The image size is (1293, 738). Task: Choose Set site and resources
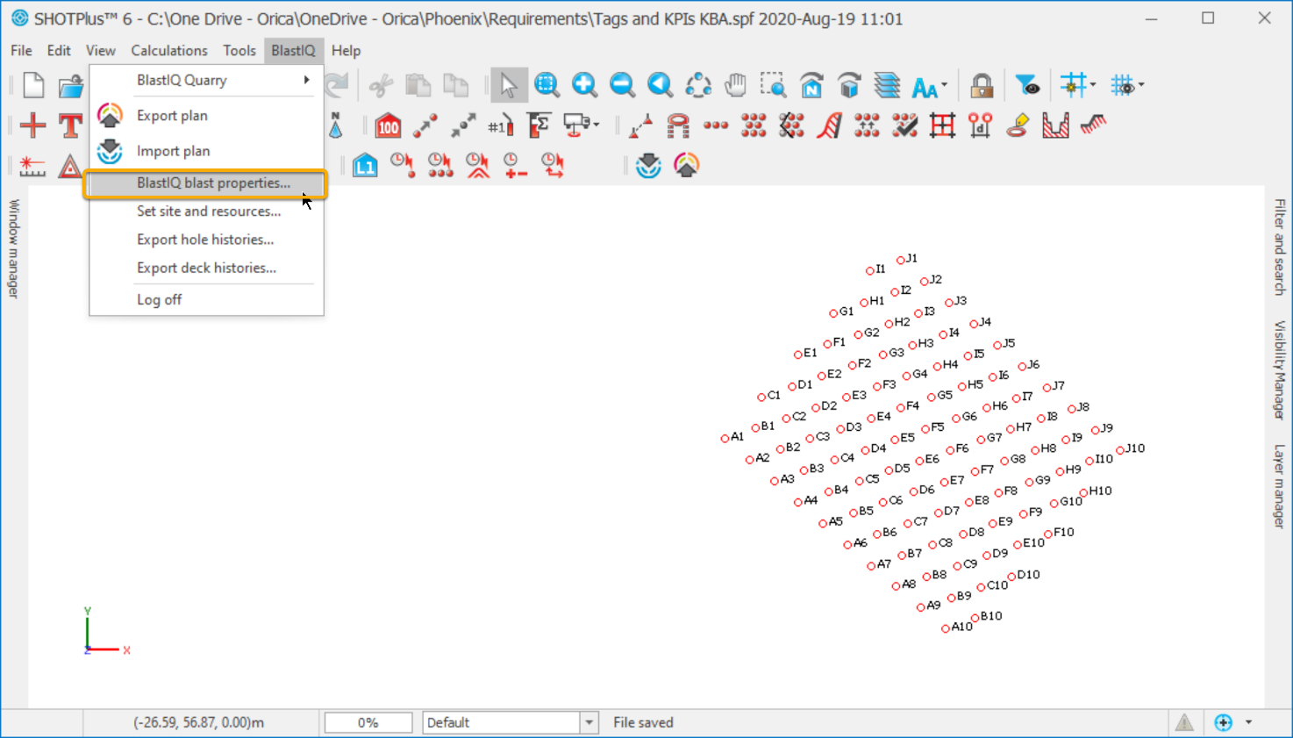tap(207, 211)
